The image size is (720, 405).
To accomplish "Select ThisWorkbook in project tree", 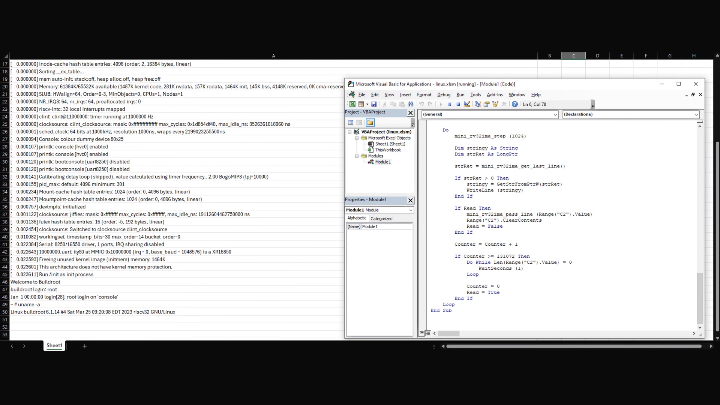I will pos(388,150).
